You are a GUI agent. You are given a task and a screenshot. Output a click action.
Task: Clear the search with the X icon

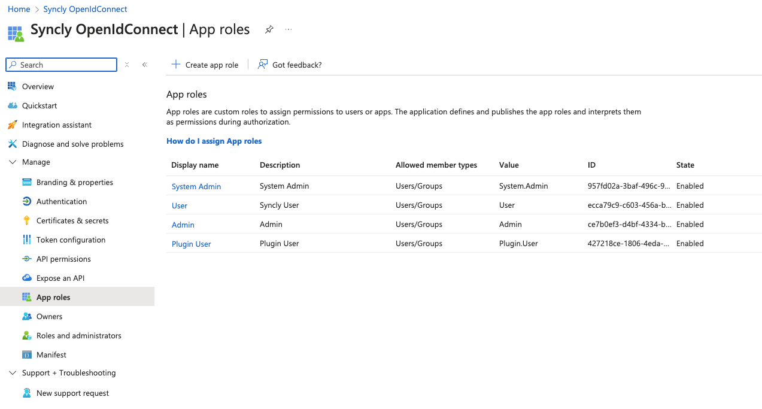(127, 65)
